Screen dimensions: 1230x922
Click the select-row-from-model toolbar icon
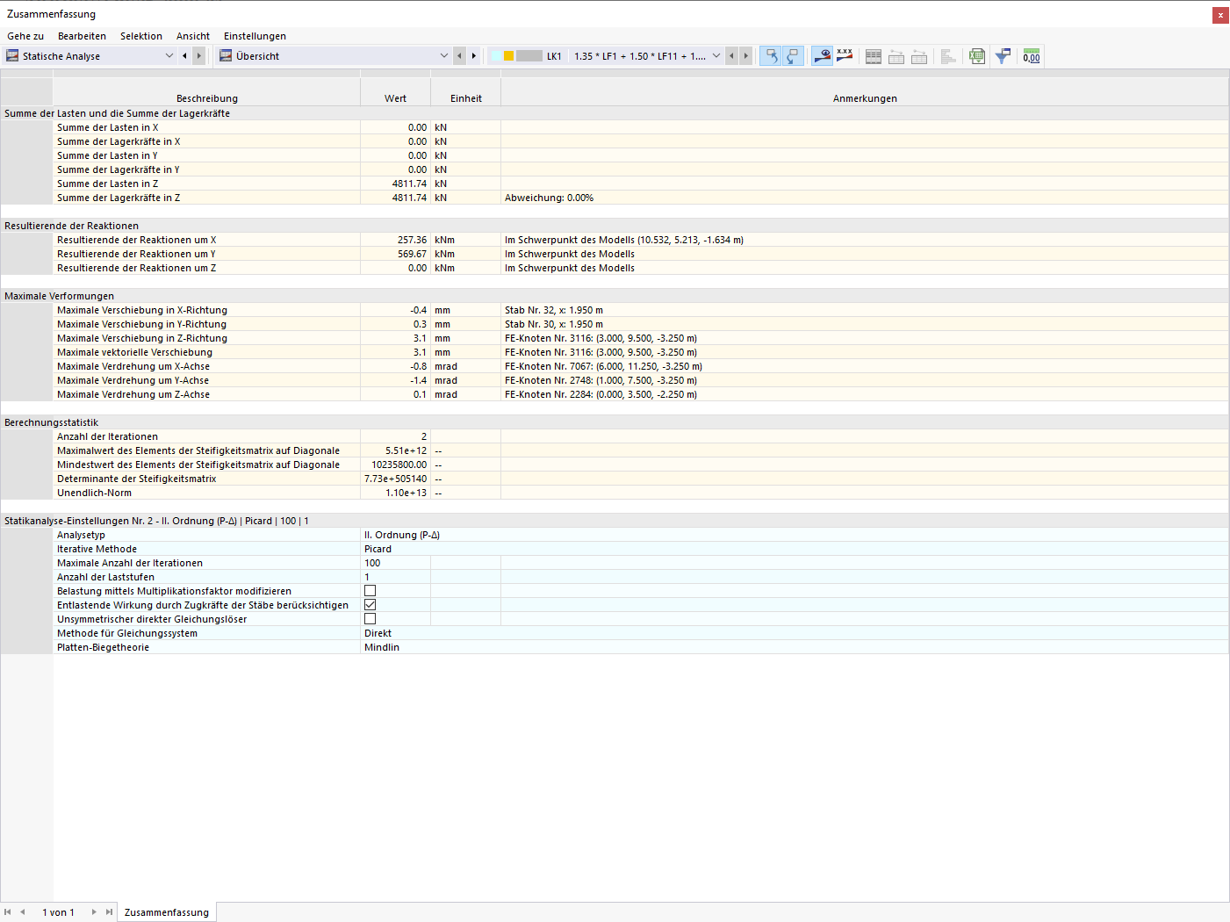pos(793,56)
